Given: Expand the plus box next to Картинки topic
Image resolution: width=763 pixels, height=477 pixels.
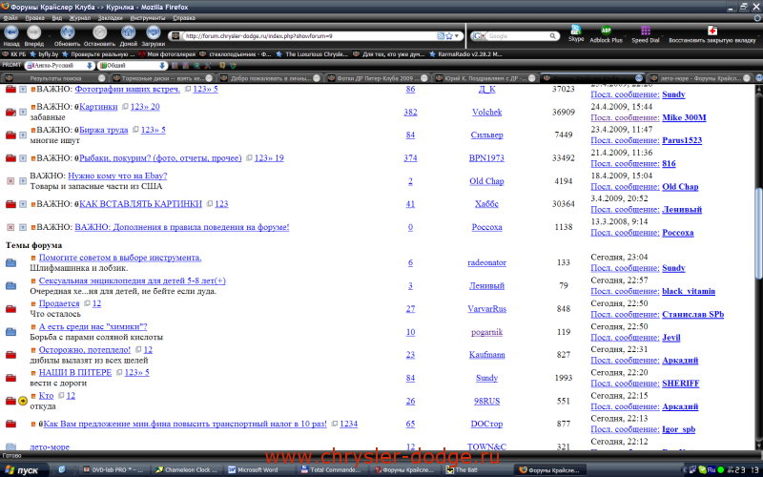Looking at the screenshot, I should coord(23,113).
